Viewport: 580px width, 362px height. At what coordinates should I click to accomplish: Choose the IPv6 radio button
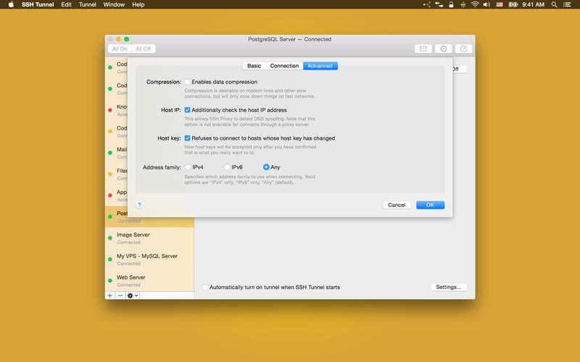coord(227,167)
